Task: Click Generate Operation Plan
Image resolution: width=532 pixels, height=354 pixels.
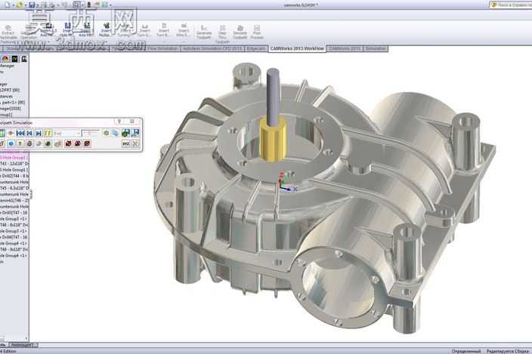Action: point(29,33)
